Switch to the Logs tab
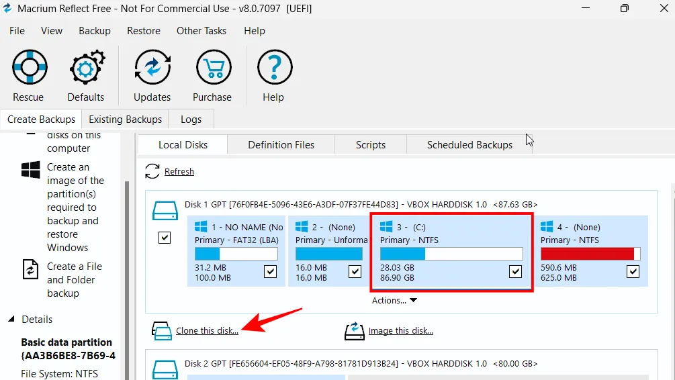This screenshot has width=675, height=380. point(191,120)
